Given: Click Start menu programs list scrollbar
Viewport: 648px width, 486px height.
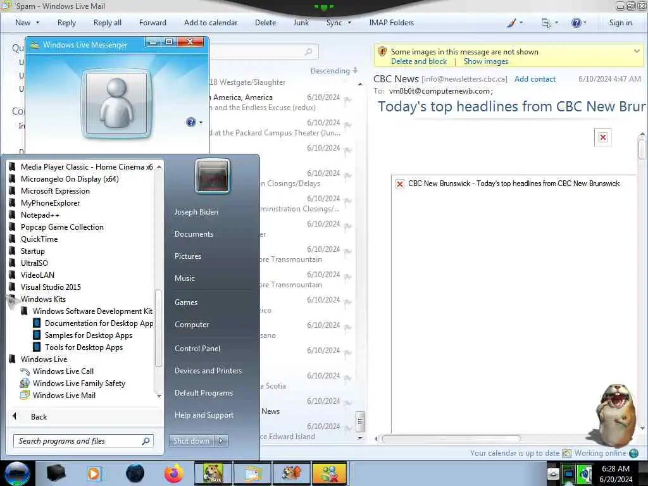Looking at the screenshot, I should click(158, 327).
